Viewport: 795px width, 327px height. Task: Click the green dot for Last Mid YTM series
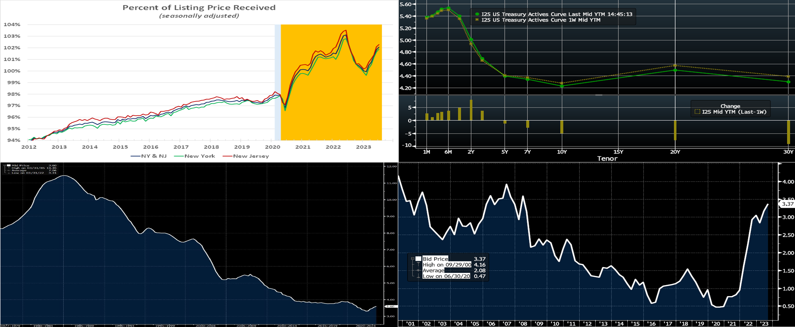tap(477, 14)
